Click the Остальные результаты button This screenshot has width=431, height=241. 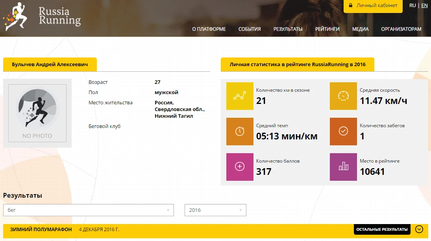[x=381, y=229]
